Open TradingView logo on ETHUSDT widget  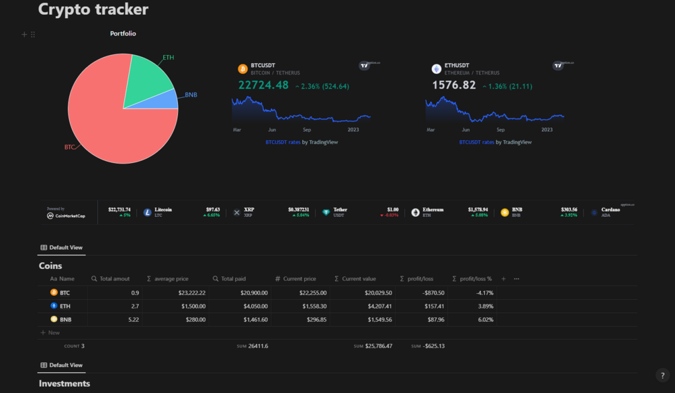[558, 65]
